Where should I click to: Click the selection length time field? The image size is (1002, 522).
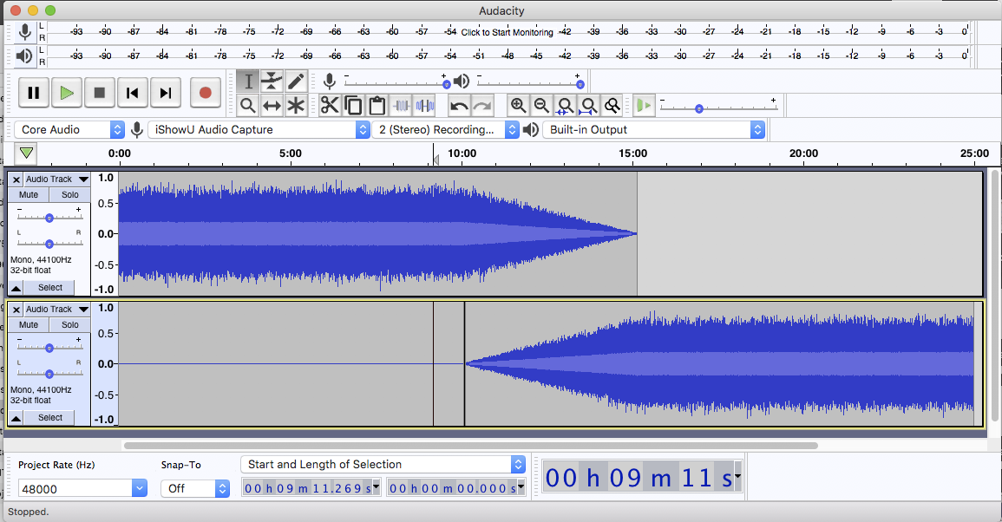coord(456,488)
